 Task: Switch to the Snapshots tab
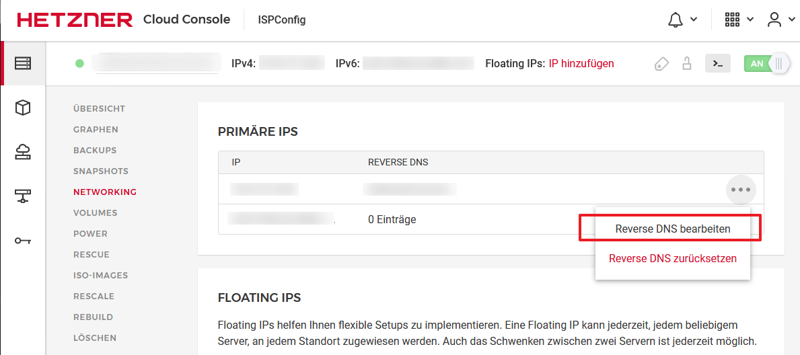pos(101,171)
